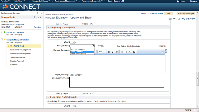Click the vertical scrollbar thumb
This screenshot has width=199, height=112.
click(x=198, y=79)
